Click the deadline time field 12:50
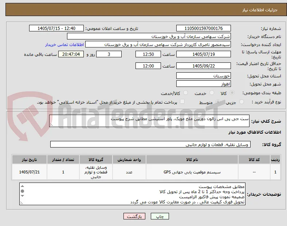 (x=148, y=54)
